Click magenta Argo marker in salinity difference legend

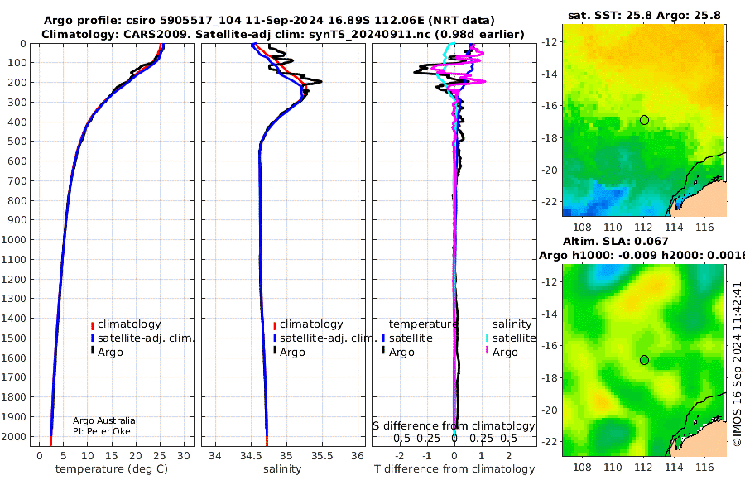(487, 351)
